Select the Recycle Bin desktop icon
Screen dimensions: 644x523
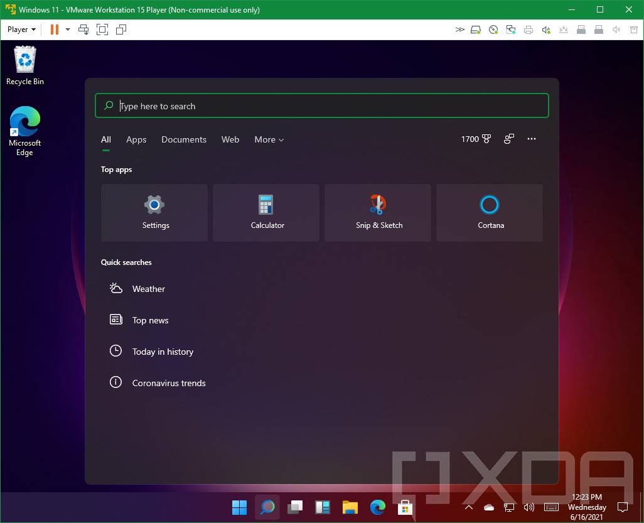(25, 66)
